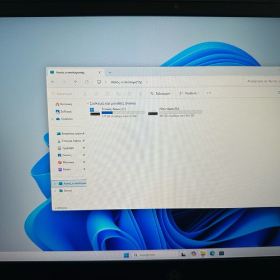Refresh the current Explorer view

pos(87,82)
